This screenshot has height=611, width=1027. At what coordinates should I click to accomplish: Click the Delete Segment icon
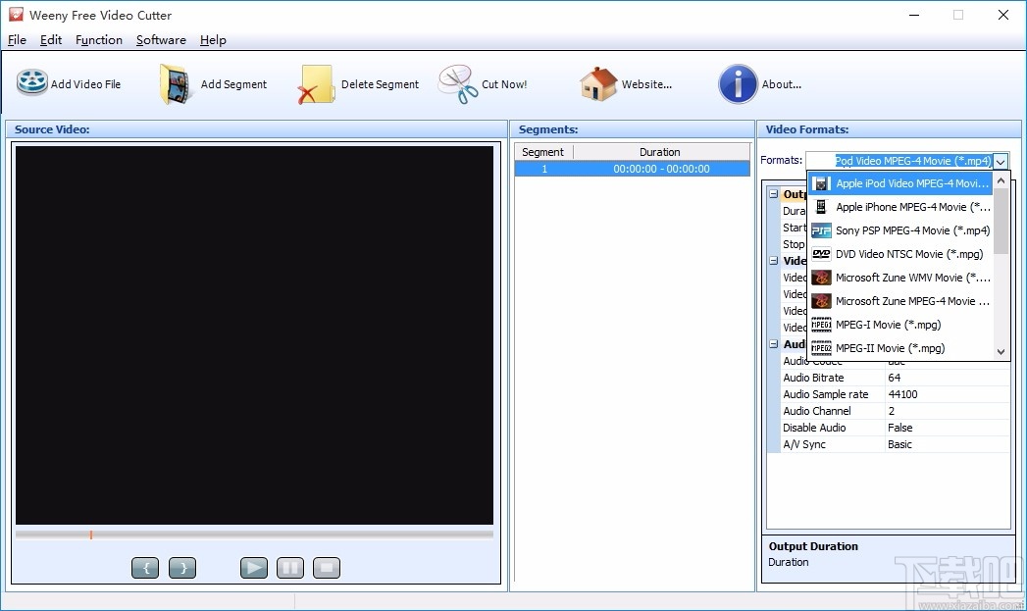pos(317,83)
